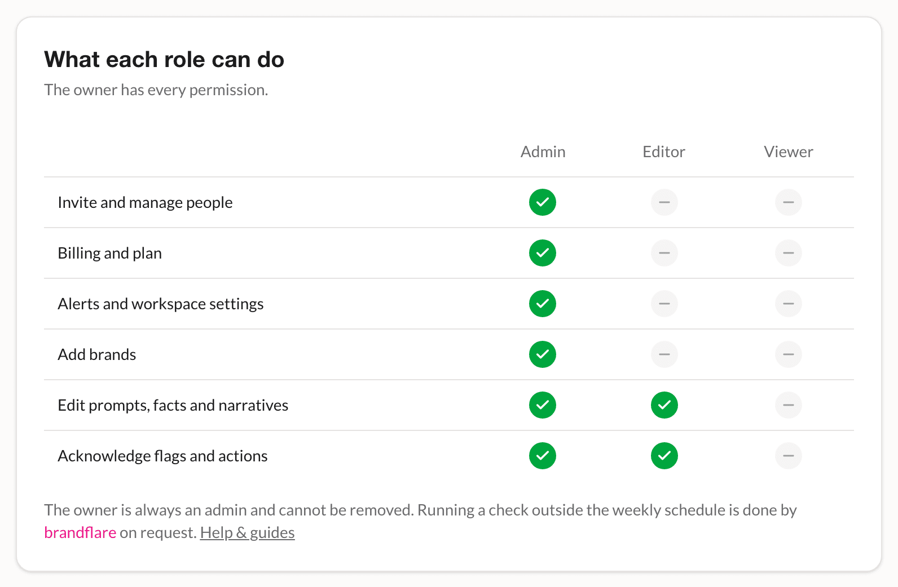Image resolution: width=898 pixels, height=587 pixels.
Task: Click Admin checkmark for Add brands
Action: tap(543, 354)
